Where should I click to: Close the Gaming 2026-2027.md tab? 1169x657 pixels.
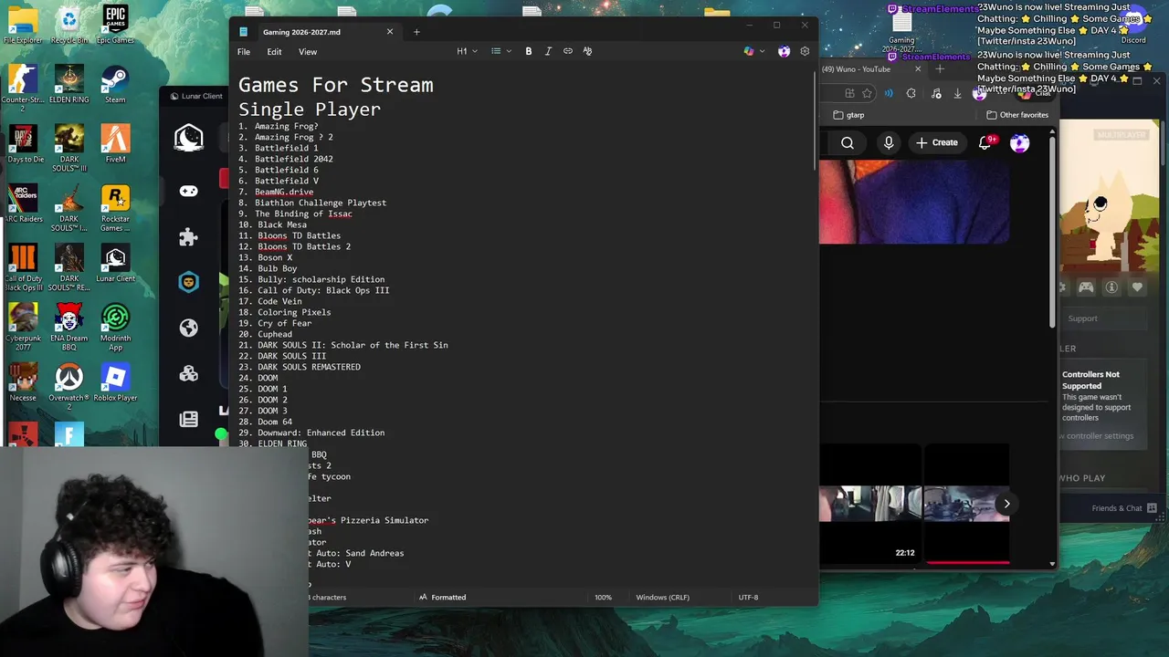click(390, 32)
